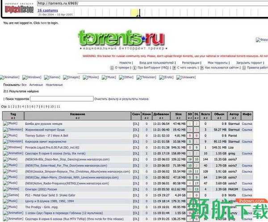
Task: Click Очистить фильтр и результаты поиска
Action: (121, 99)
